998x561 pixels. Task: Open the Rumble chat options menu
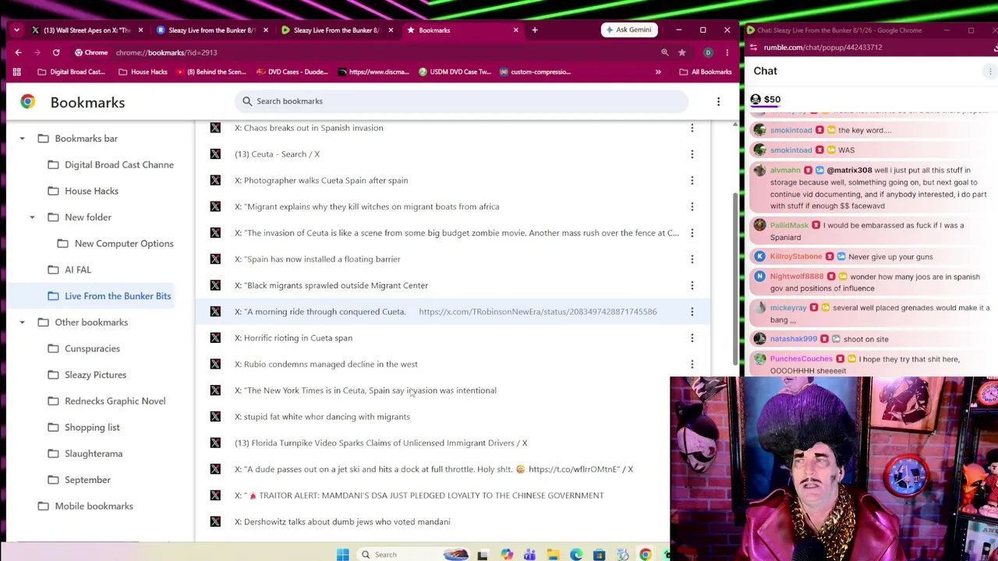click(x=990, y=71)
